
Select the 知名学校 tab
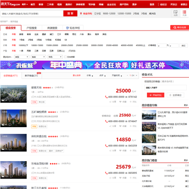pos(73,28)
